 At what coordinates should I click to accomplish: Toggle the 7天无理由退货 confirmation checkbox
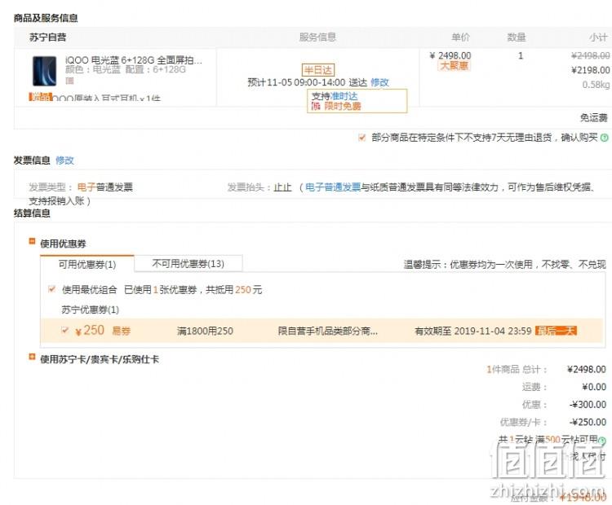pos(361,137)
